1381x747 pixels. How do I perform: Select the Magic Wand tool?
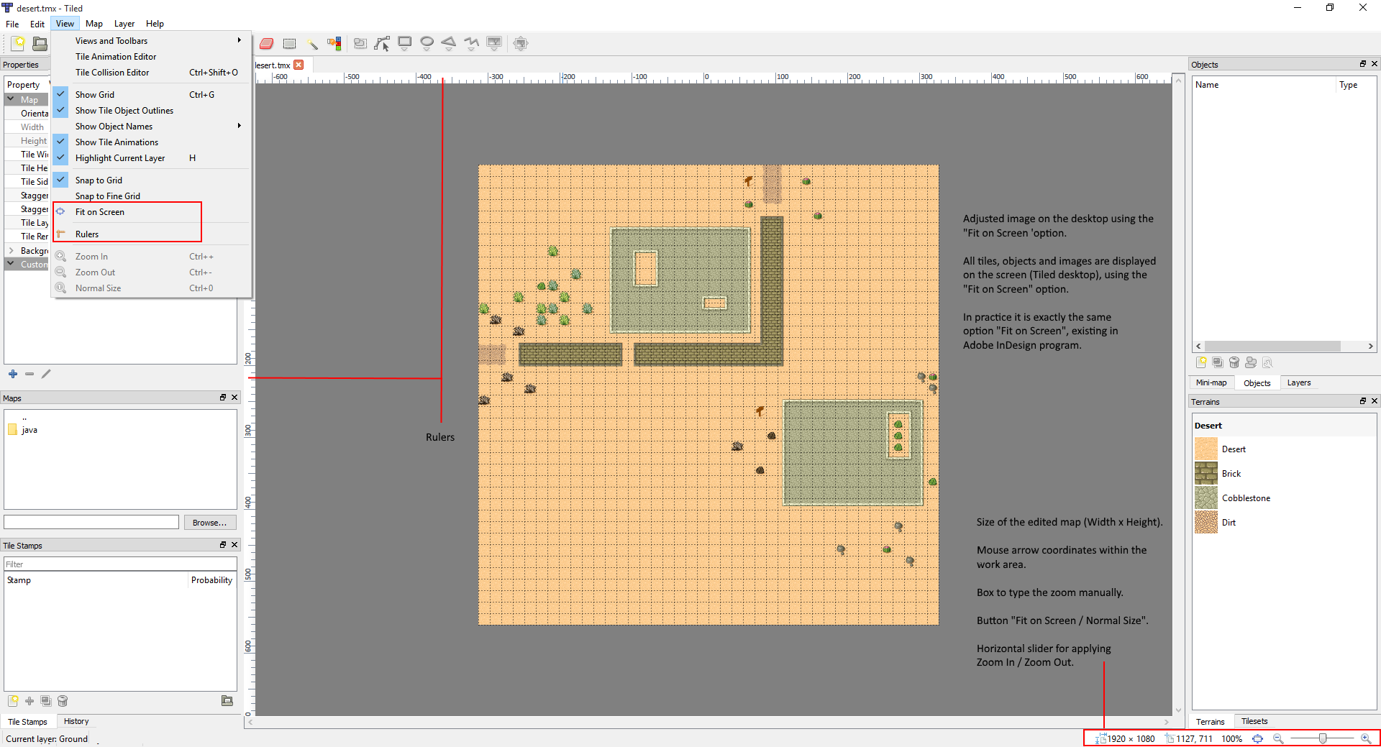click(312, 44)
